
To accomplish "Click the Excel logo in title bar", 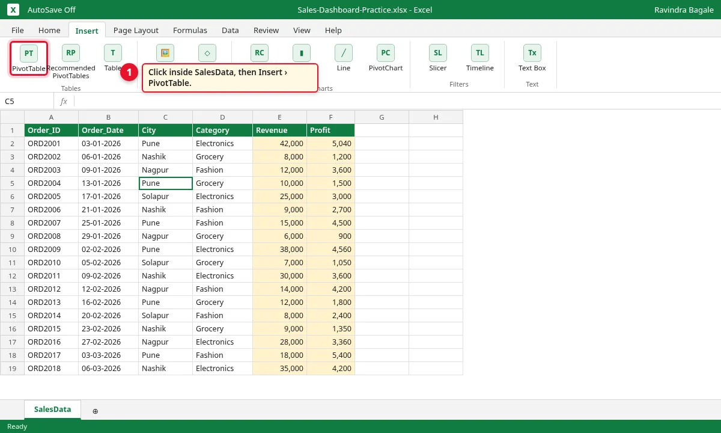I will pyautogui.click(x=13, y=10).
